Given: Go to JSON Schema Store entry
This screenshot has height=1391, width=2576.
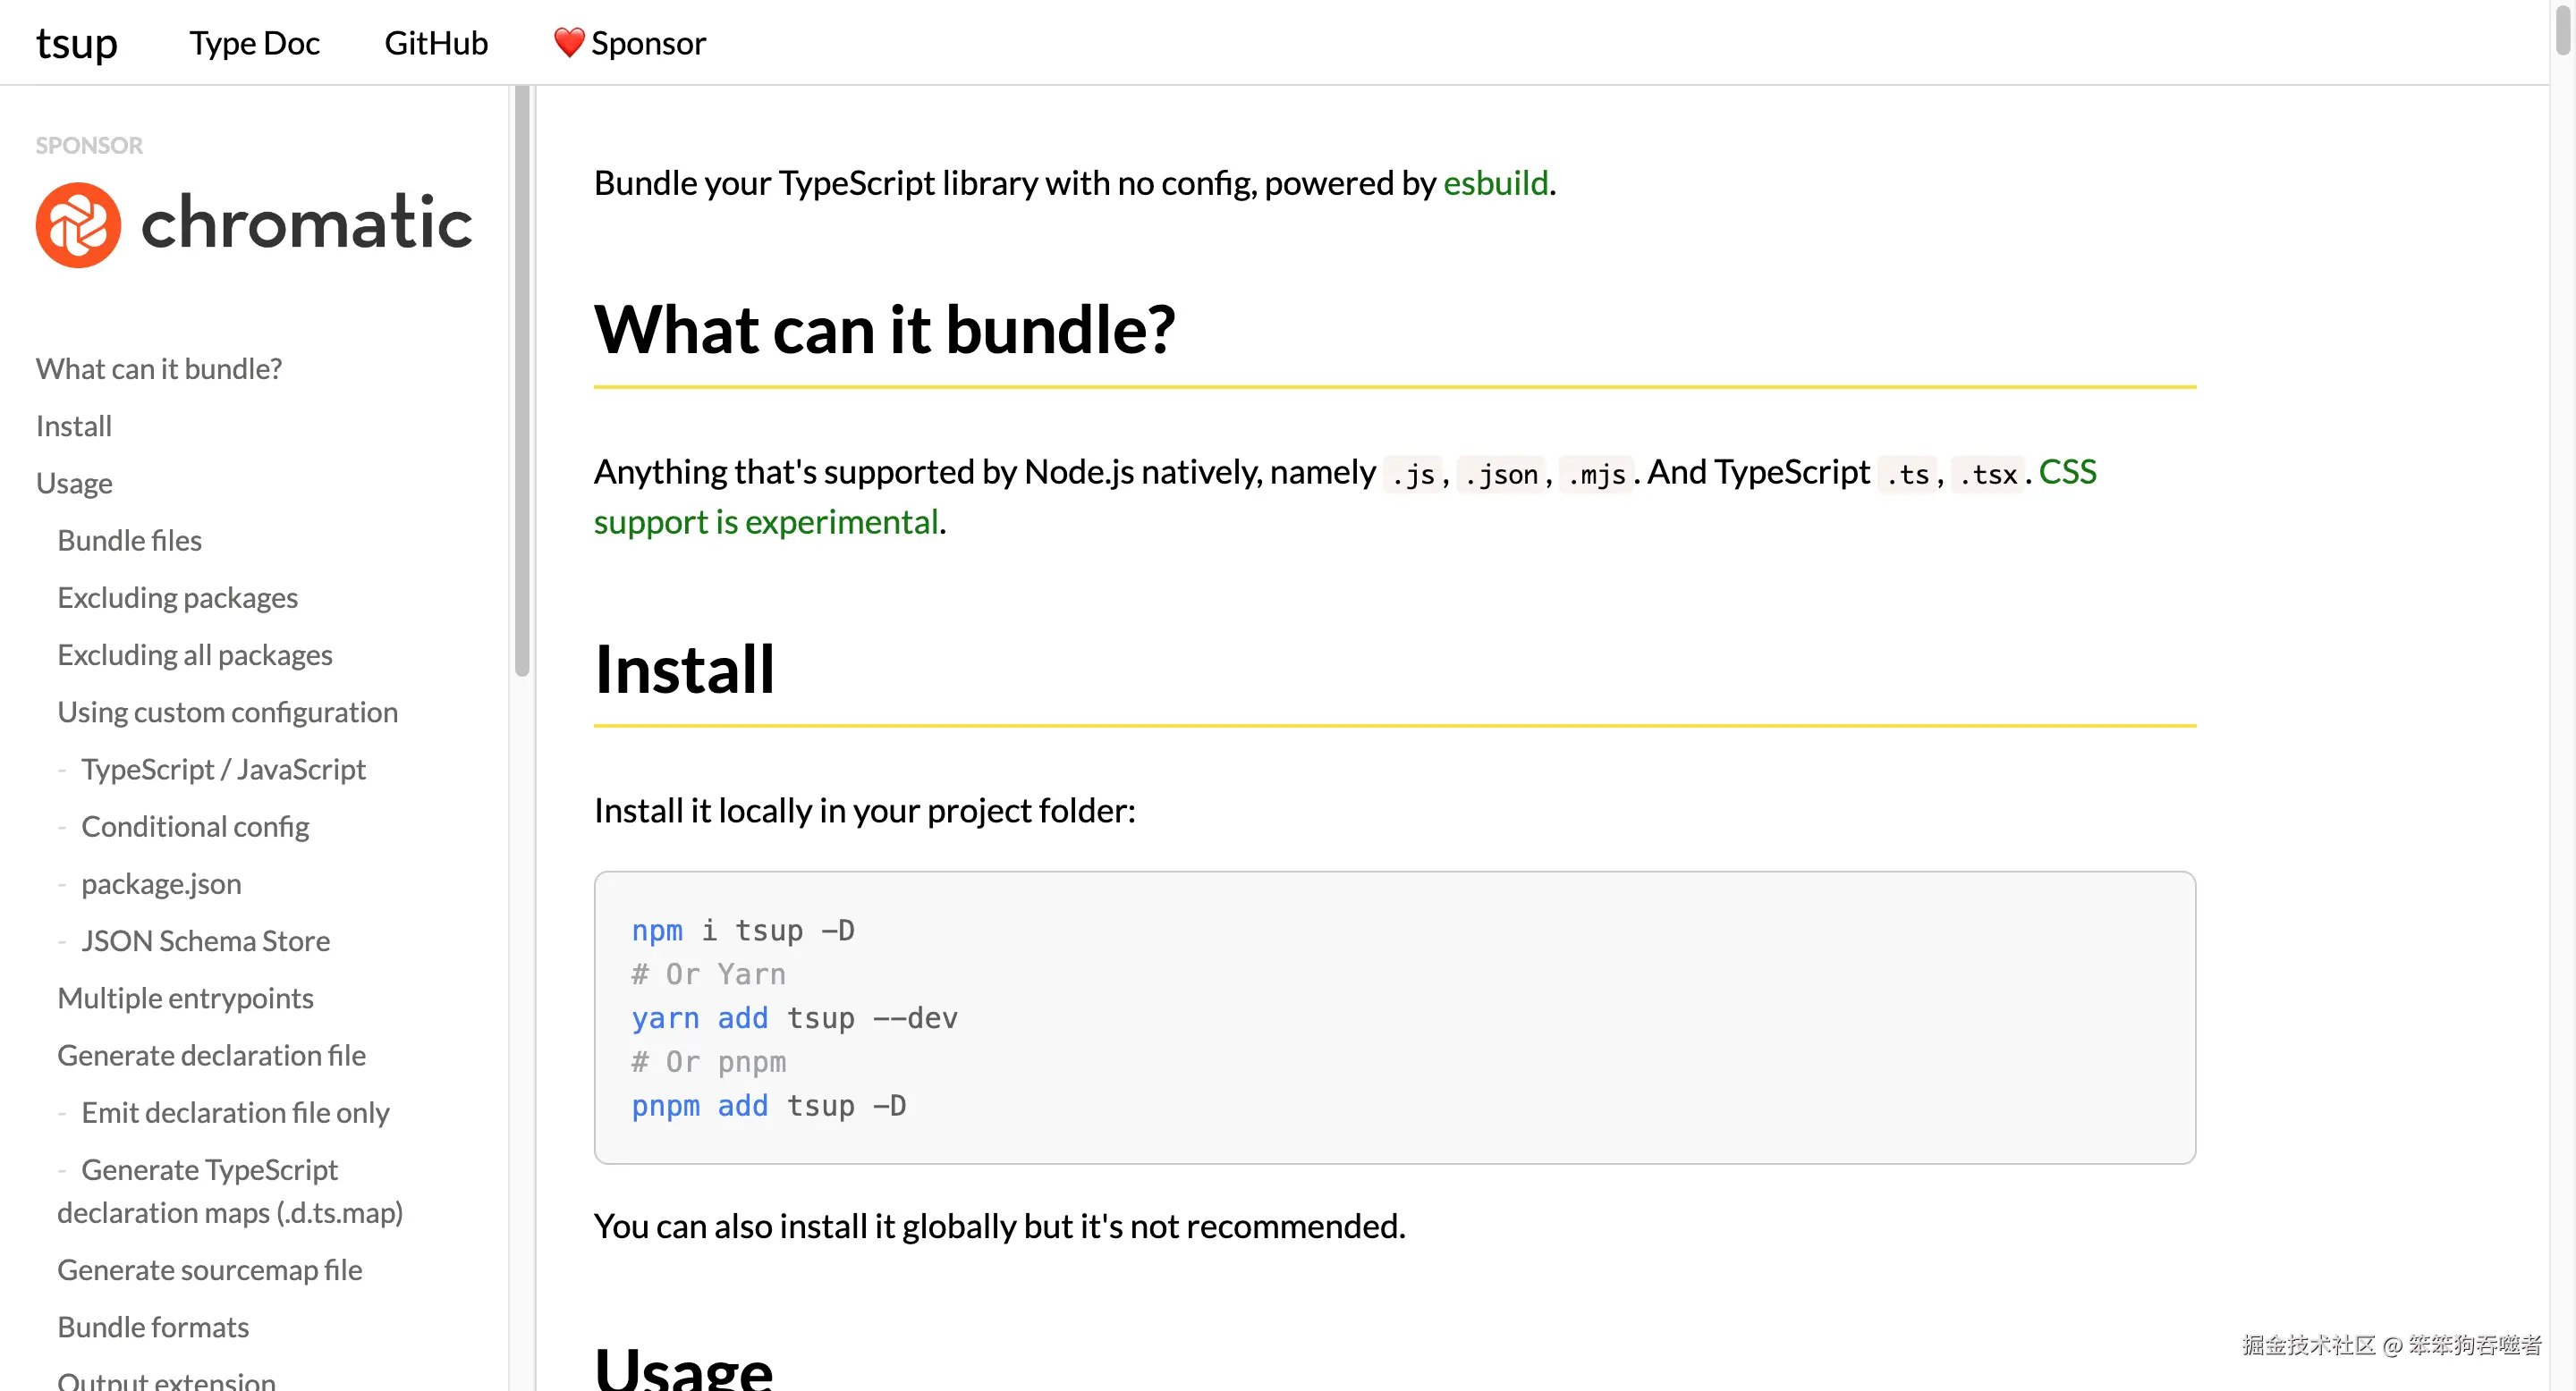Looking at the screenshot, I should tap(205, 940).
